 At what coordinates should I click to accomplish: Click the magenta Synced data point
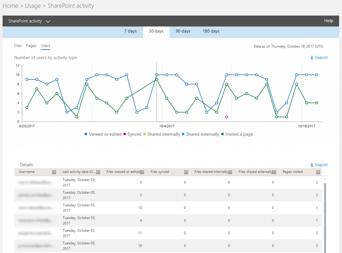click(227, 117)
